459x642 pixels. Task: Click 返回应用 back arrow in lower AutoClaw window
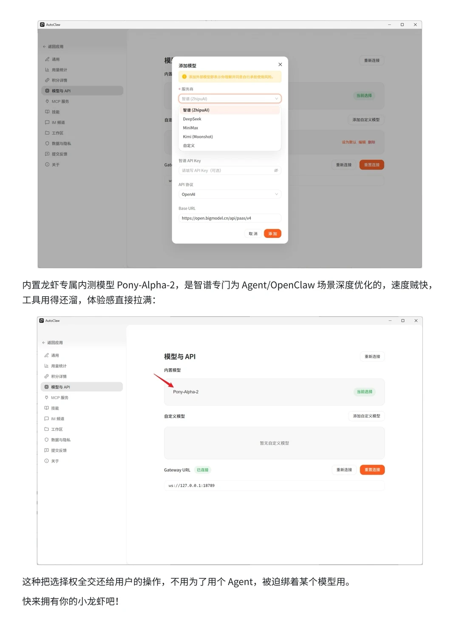[x=44, y=343]
